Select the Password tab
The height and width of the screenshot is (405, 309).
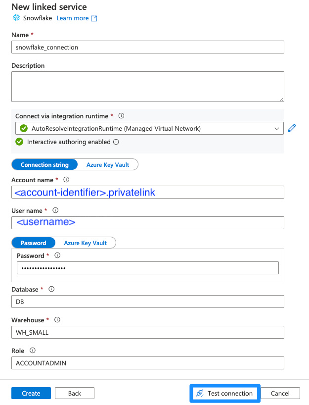pyautogui.click(x=33, y=243)
